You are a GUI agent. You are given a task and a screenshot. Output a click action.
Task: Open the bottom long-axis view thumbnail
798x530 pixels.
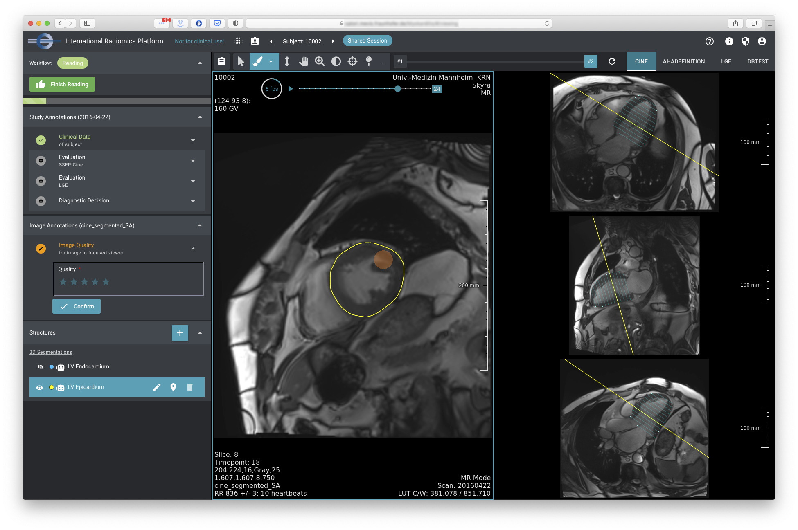pos(634,428)
